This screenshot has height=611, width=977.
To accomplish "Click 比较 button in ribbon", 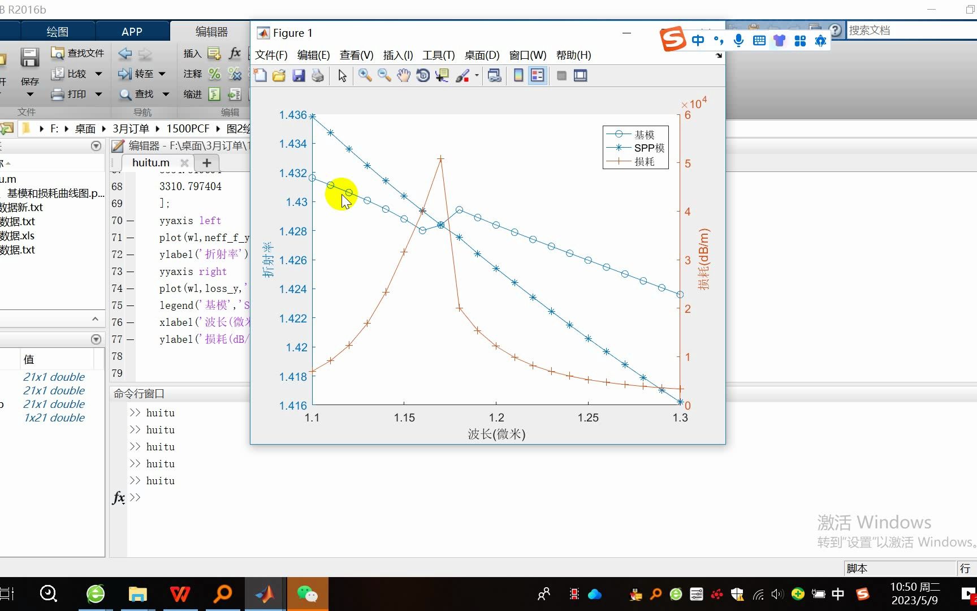I will 69,74.
